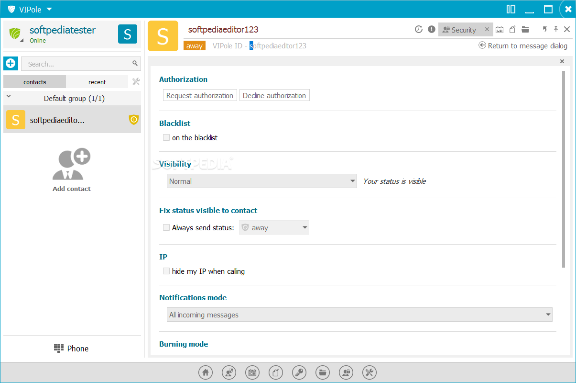This screenshot has height=383, width=576.
Task: Click Decline authorization button
Action: pyautogui.click(x=274, y=95)
